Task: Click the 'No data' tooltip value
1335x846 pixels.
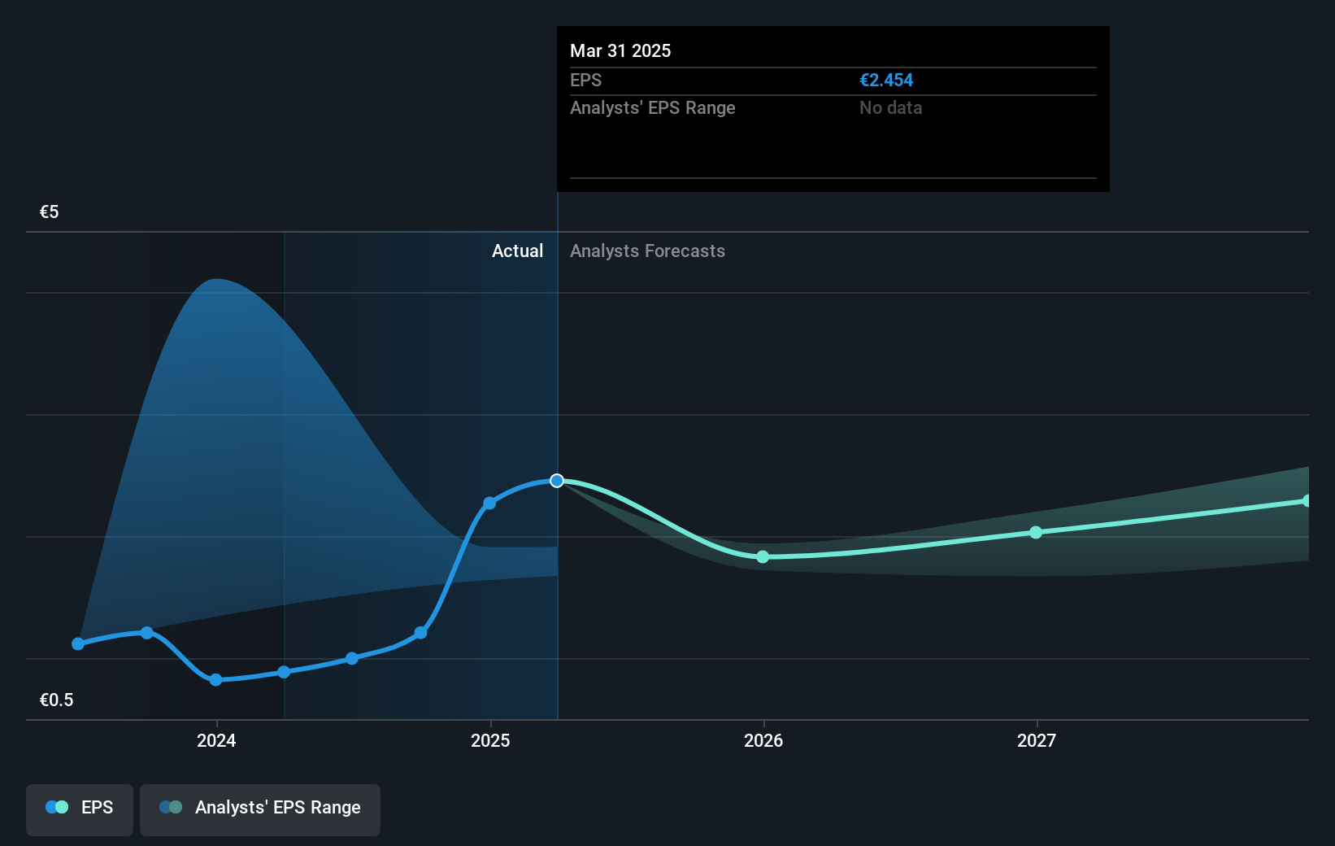Action: (891, 107)
